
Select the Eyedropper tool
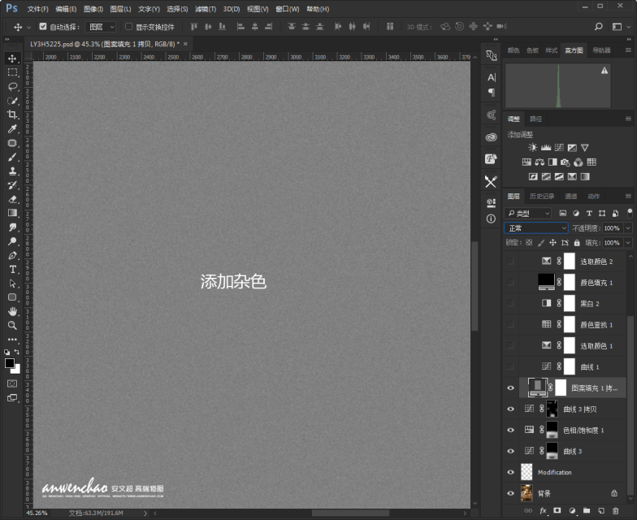tap(12, 128)
